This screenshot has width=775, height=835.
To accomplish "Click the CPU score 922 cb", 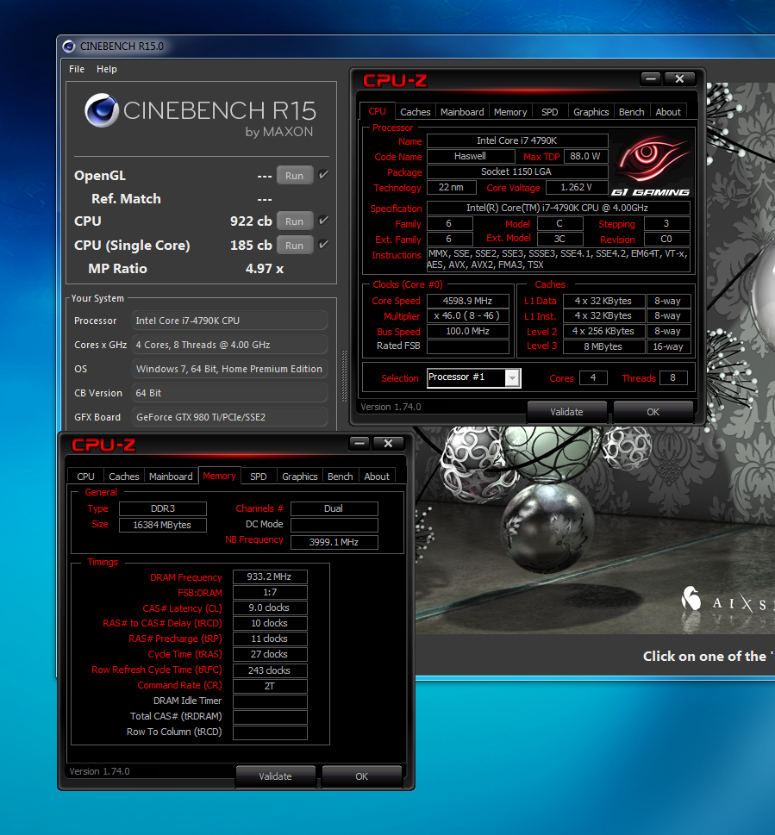I will point(251,221).
